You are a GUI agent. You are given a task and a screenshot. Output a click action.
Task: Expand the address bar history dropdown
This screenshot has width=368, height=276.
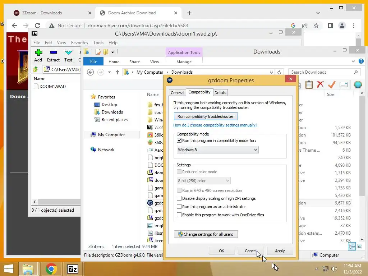[271, 72]
